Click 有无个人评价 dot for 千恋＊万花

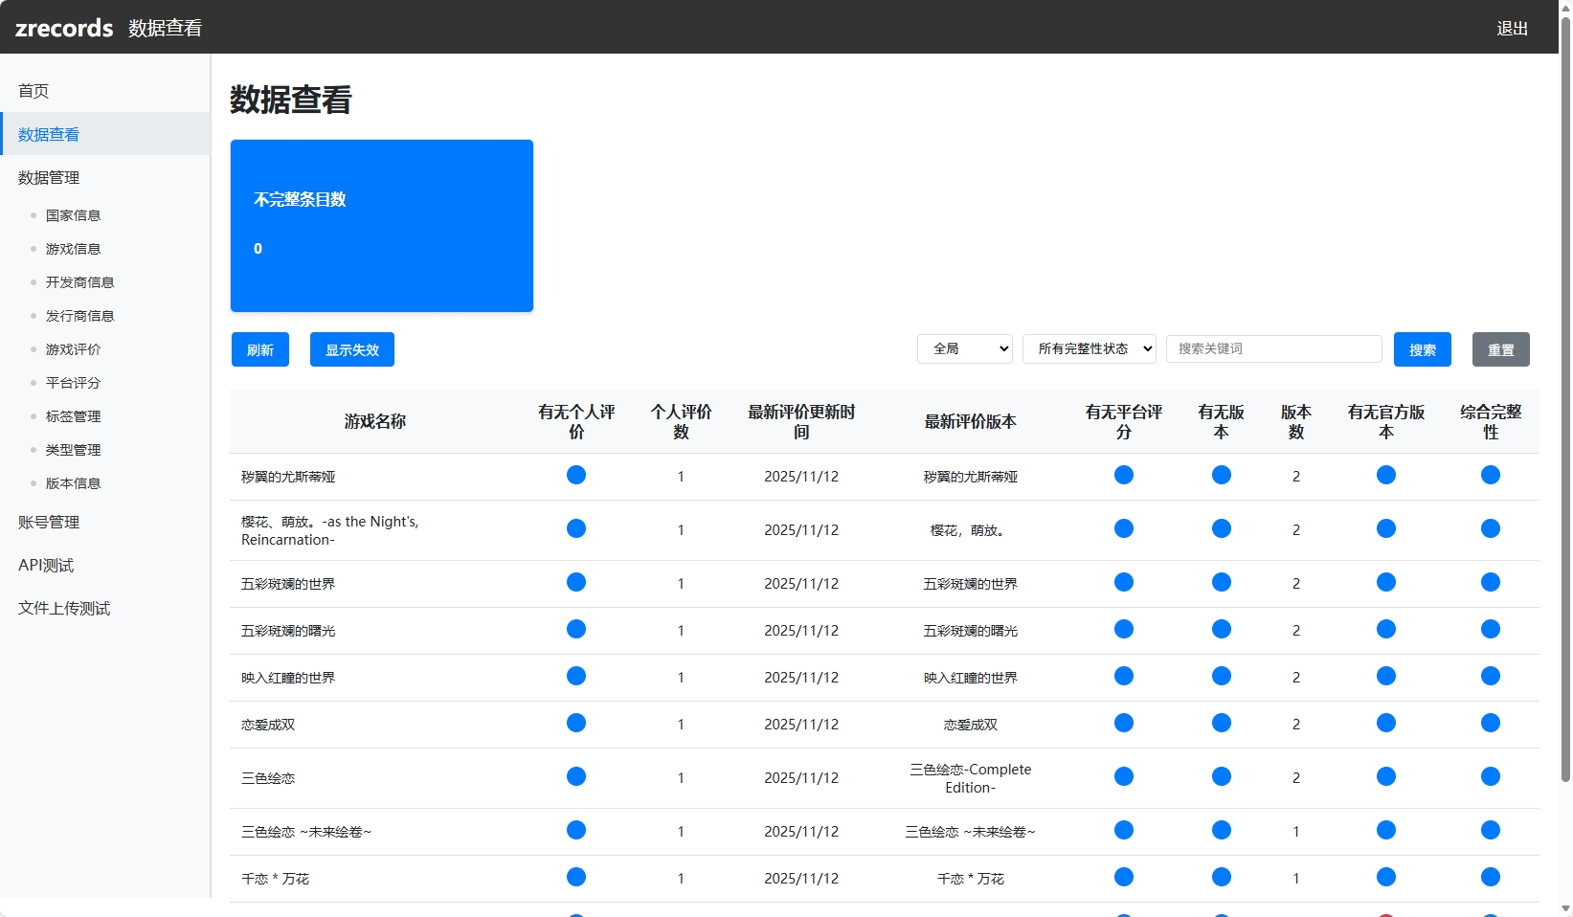[x=575, y=877]
